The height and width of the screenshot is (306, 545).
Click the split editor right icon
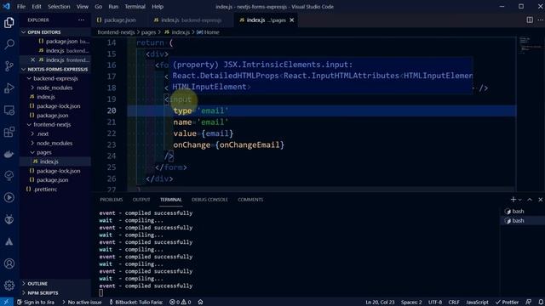[530, 20]
